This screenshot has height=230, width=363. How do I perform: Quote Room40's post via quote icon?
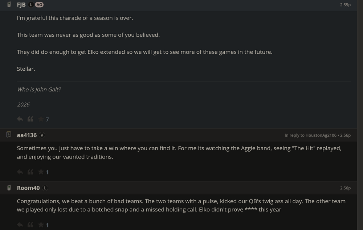point(30,225)
